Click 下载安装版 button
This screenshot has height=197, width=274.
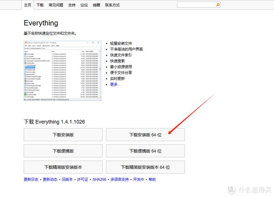pos(63,135)
